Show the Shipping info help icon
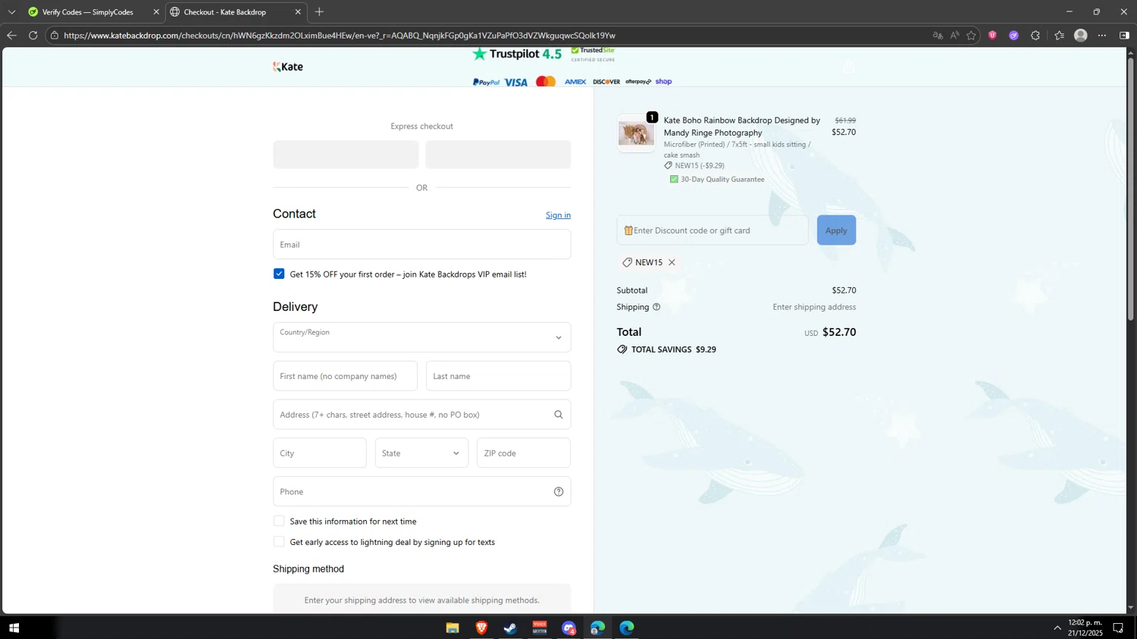1137x639 pixels. click(x=656, y=307)
